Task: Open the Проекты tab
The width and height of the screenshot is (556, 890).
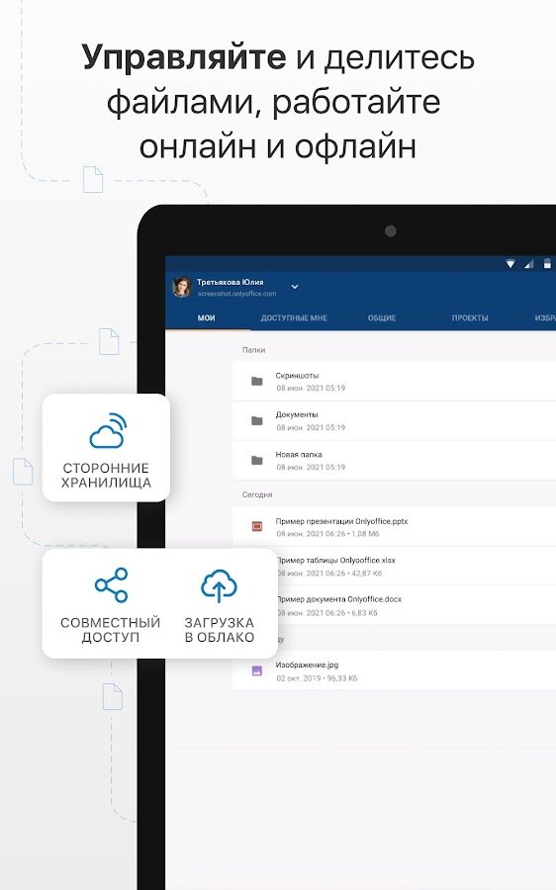Action: tap(470, 317)
